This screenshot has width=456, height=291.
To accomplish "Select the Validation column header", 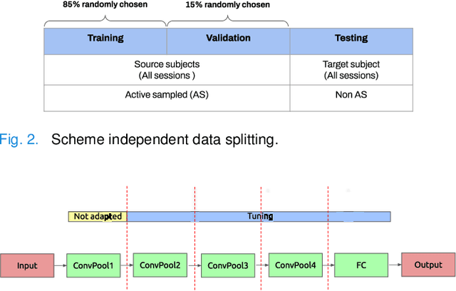I will (228, 39).
